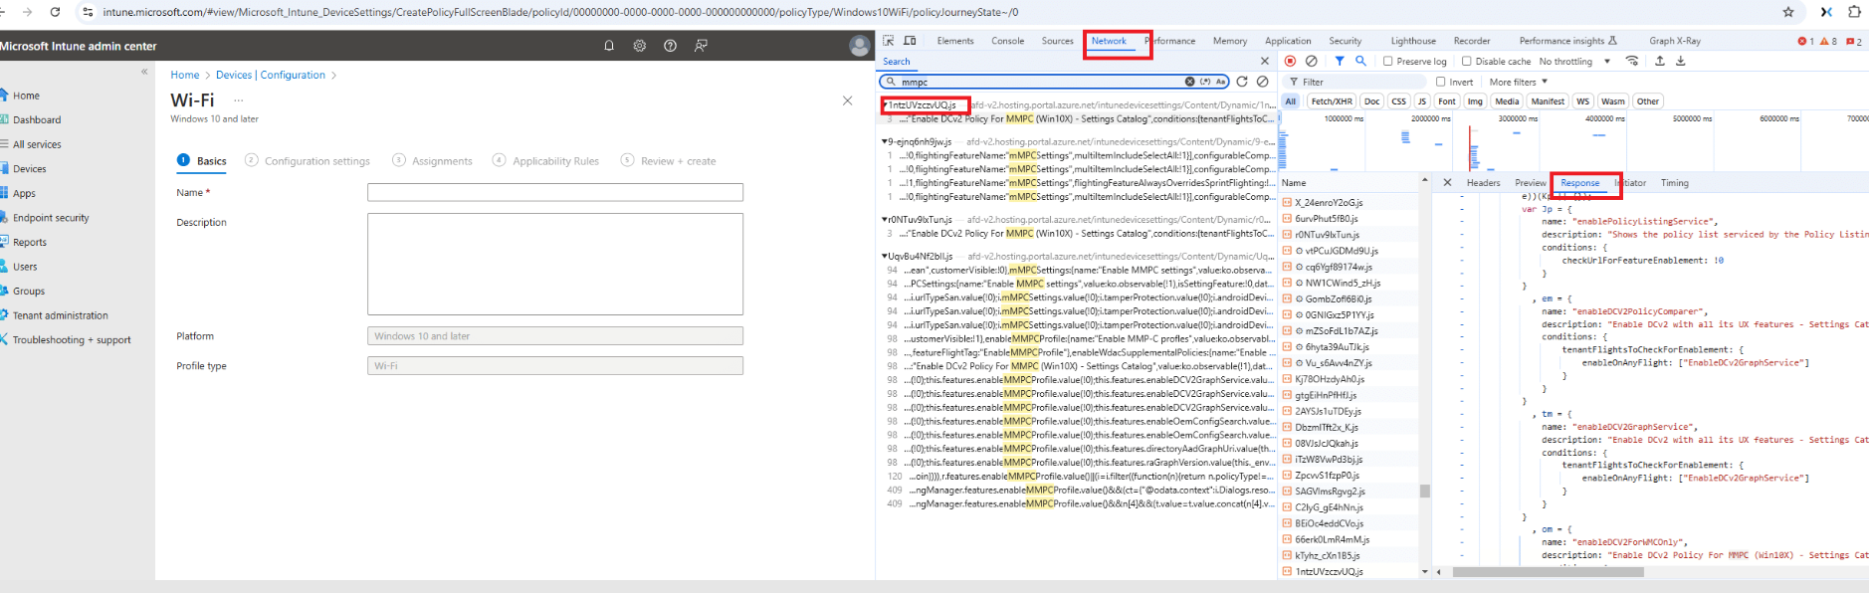The width and height of the screenshot is (1869, 593).
Task: Open the account avatar menu
Action: [x=860, y=46]
